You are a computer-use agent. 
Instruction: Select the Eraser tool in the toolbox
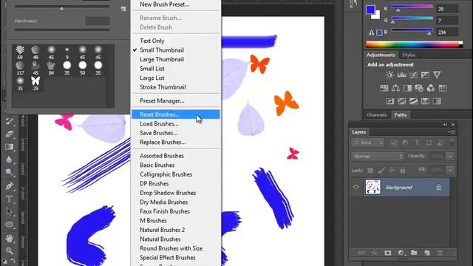click(10, 134)
